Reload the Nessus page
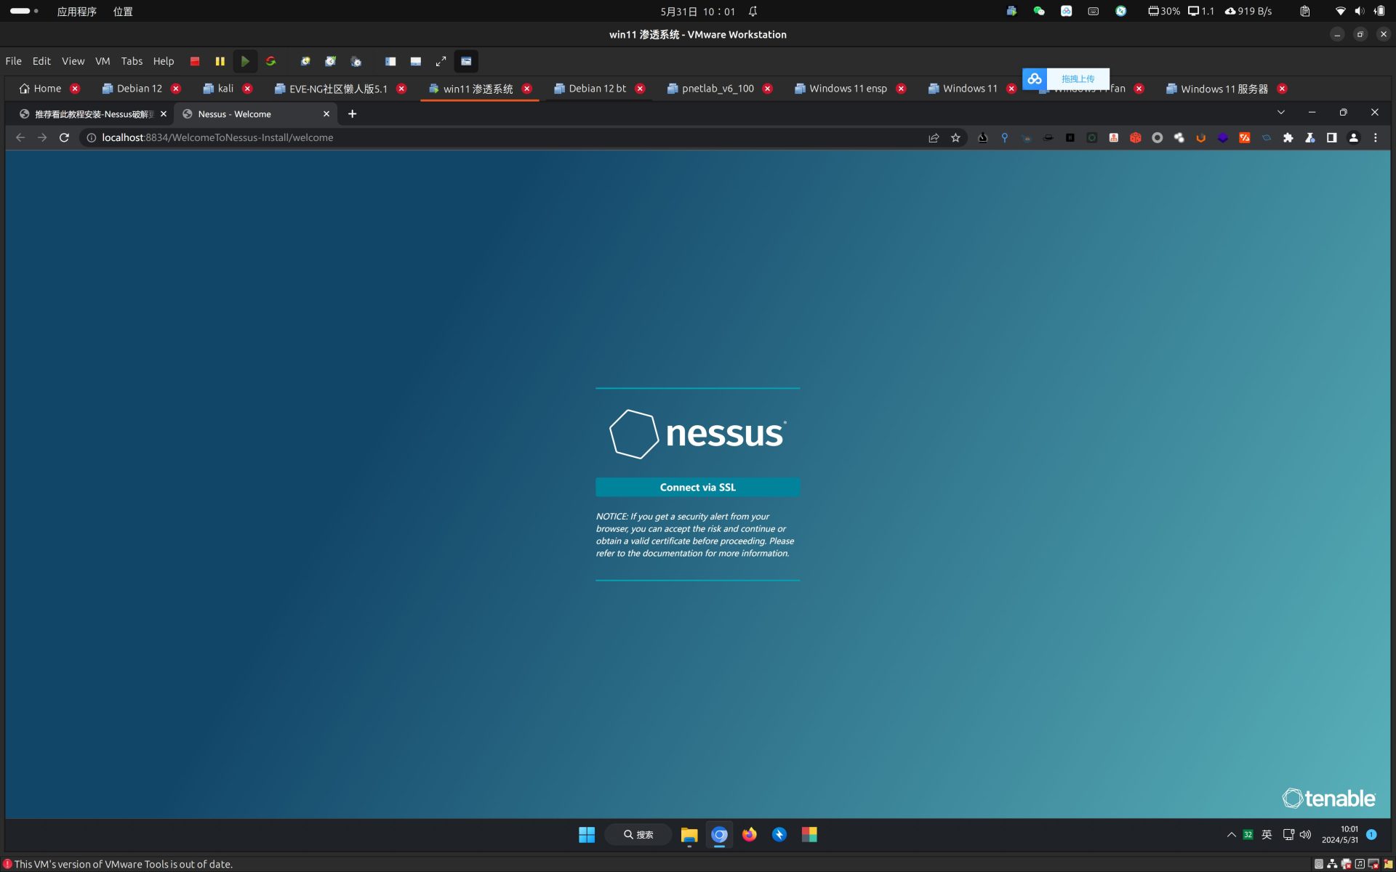Screen dimensions: 1396x872 (x=64, y=137)
